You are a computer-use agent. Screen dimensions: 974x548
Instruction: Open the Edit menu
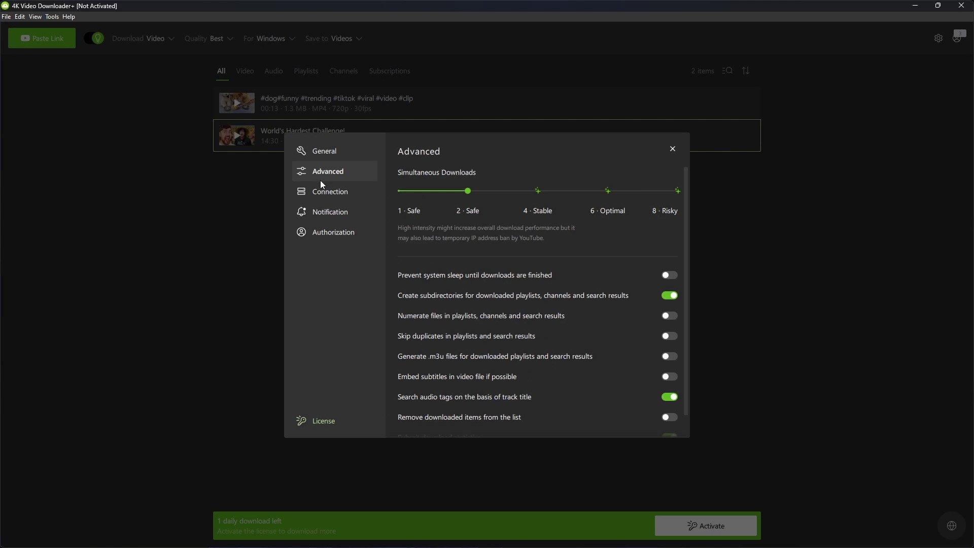point(20,17)
